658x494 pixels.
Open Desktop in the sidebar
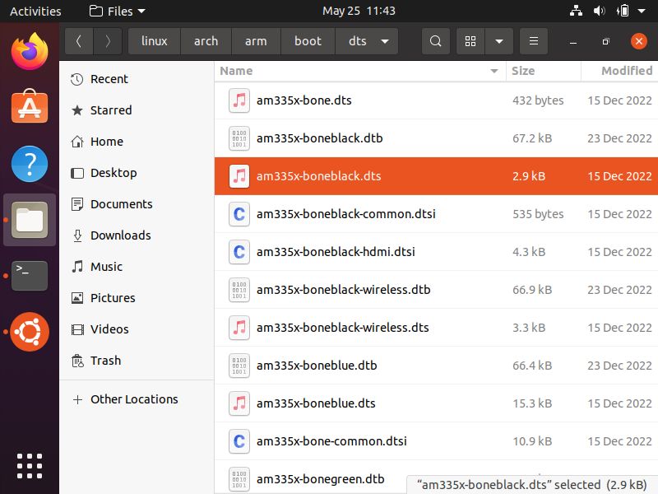(x=137, y=173)
